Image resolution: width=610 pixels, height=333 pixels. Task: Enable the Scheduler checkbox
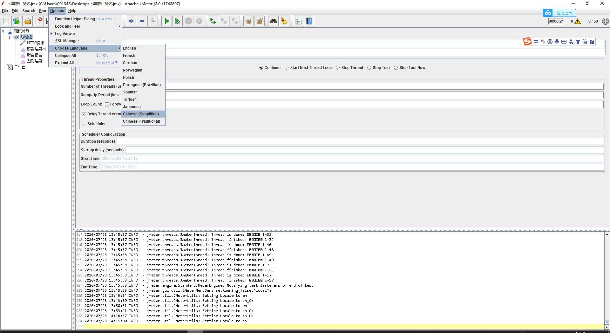[x=84, y=124]
